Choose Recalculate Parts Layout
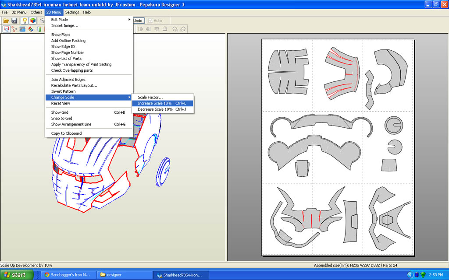This screenshot has width=449, height=280. pyautogui.click(x=89, y=85)
